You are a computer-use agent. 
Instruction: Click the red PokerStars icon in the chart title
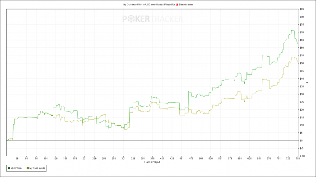[x=177, y=5]
